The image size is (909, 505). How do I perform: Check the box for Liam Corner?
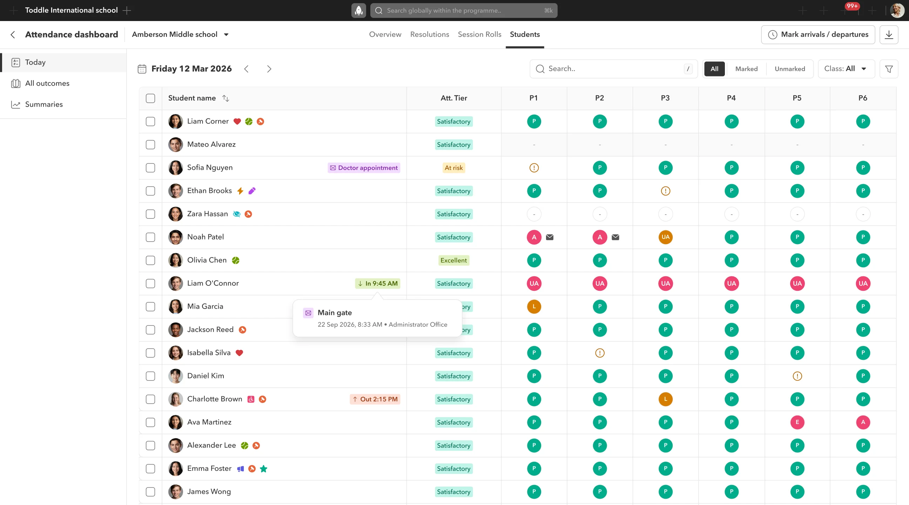coord(150,121)
